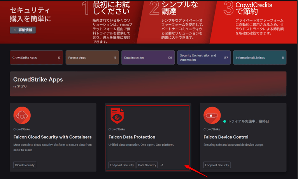Click 'Unified data protection' description text

tap(141, 145)
